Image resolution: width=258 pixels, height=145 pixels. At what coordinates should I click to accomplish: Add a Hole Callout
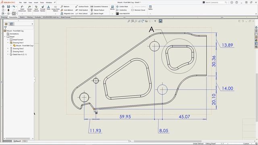[x=81, y=13]
